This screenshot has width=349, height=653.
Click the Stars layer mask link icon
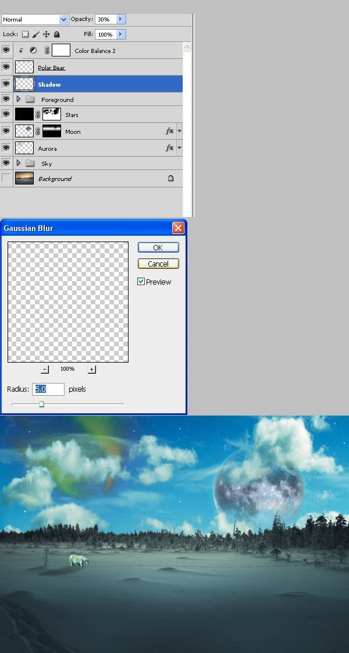[37, 114]
